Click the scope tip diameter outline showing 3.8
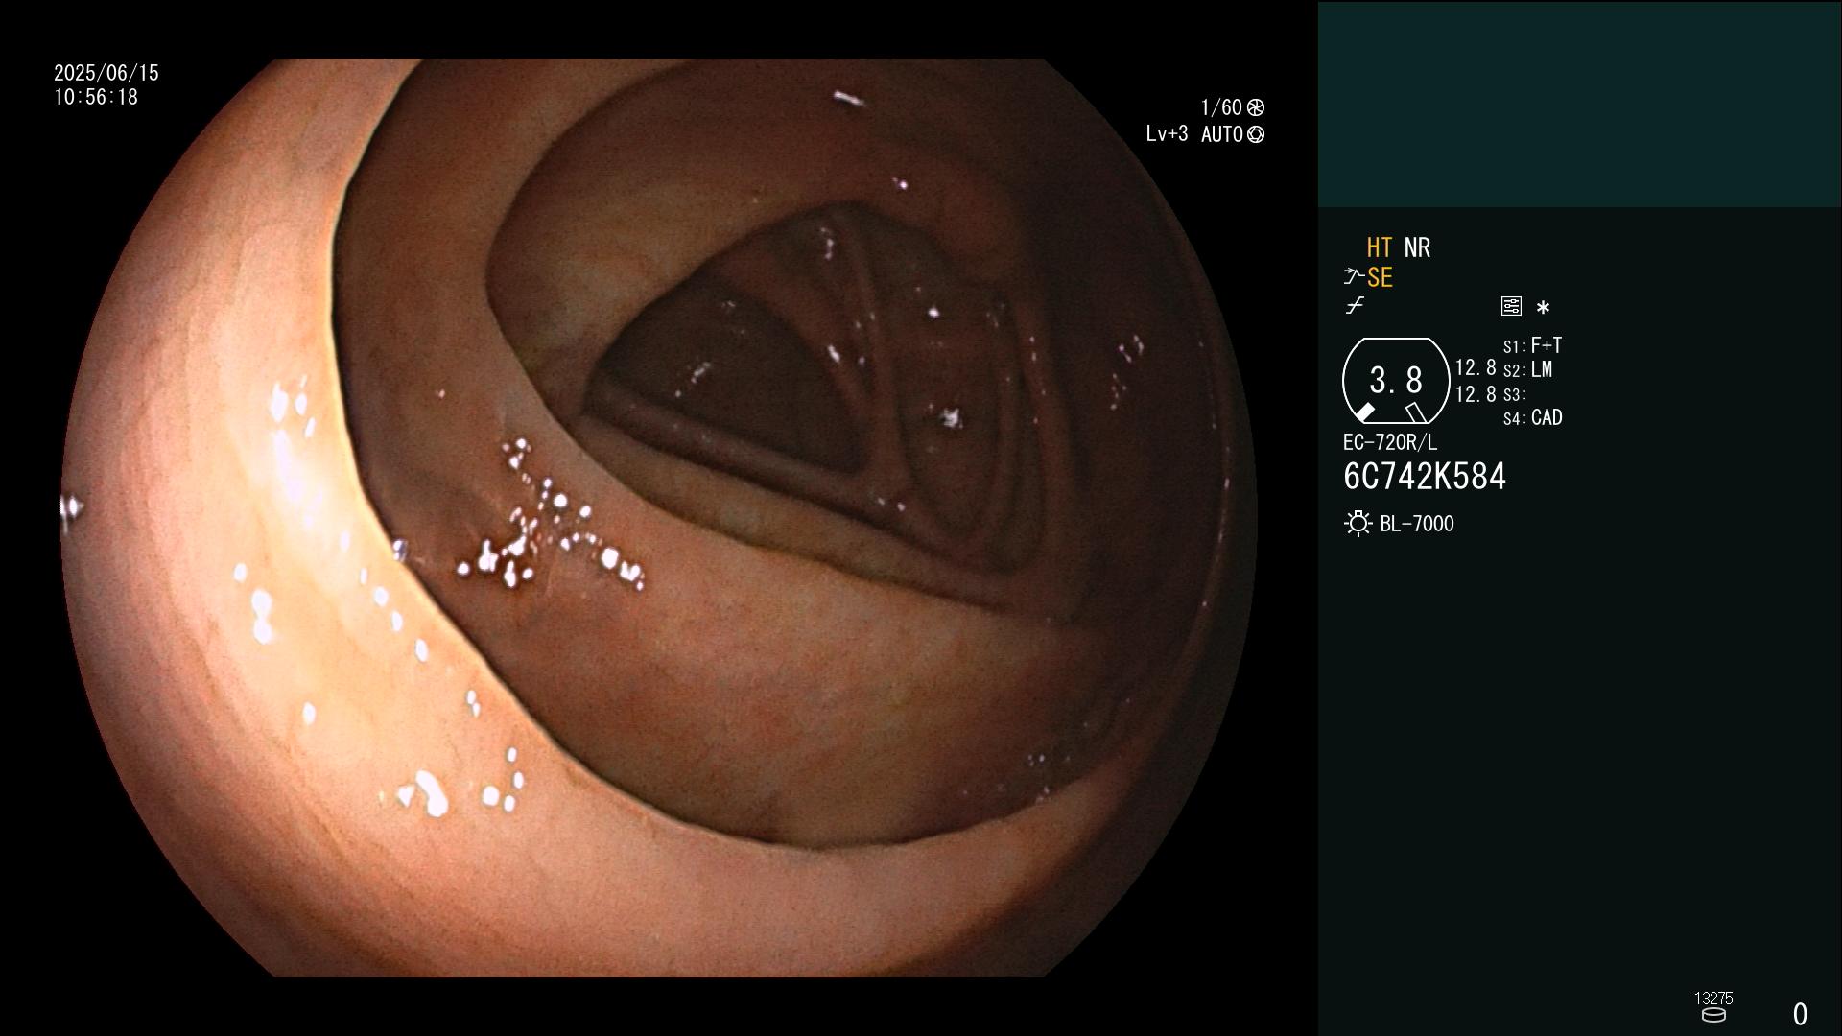 coord(1395,380)
